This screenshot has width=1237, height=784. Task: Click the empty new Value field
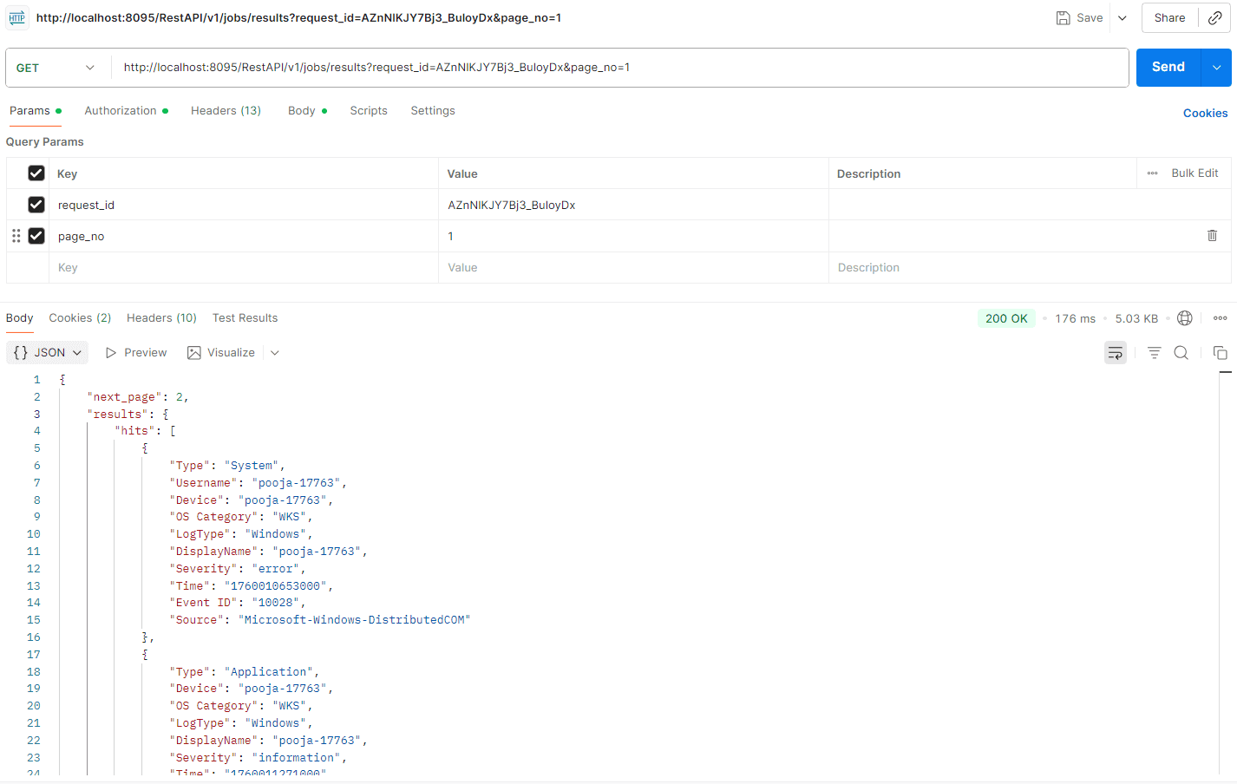[x=633, y=267]
